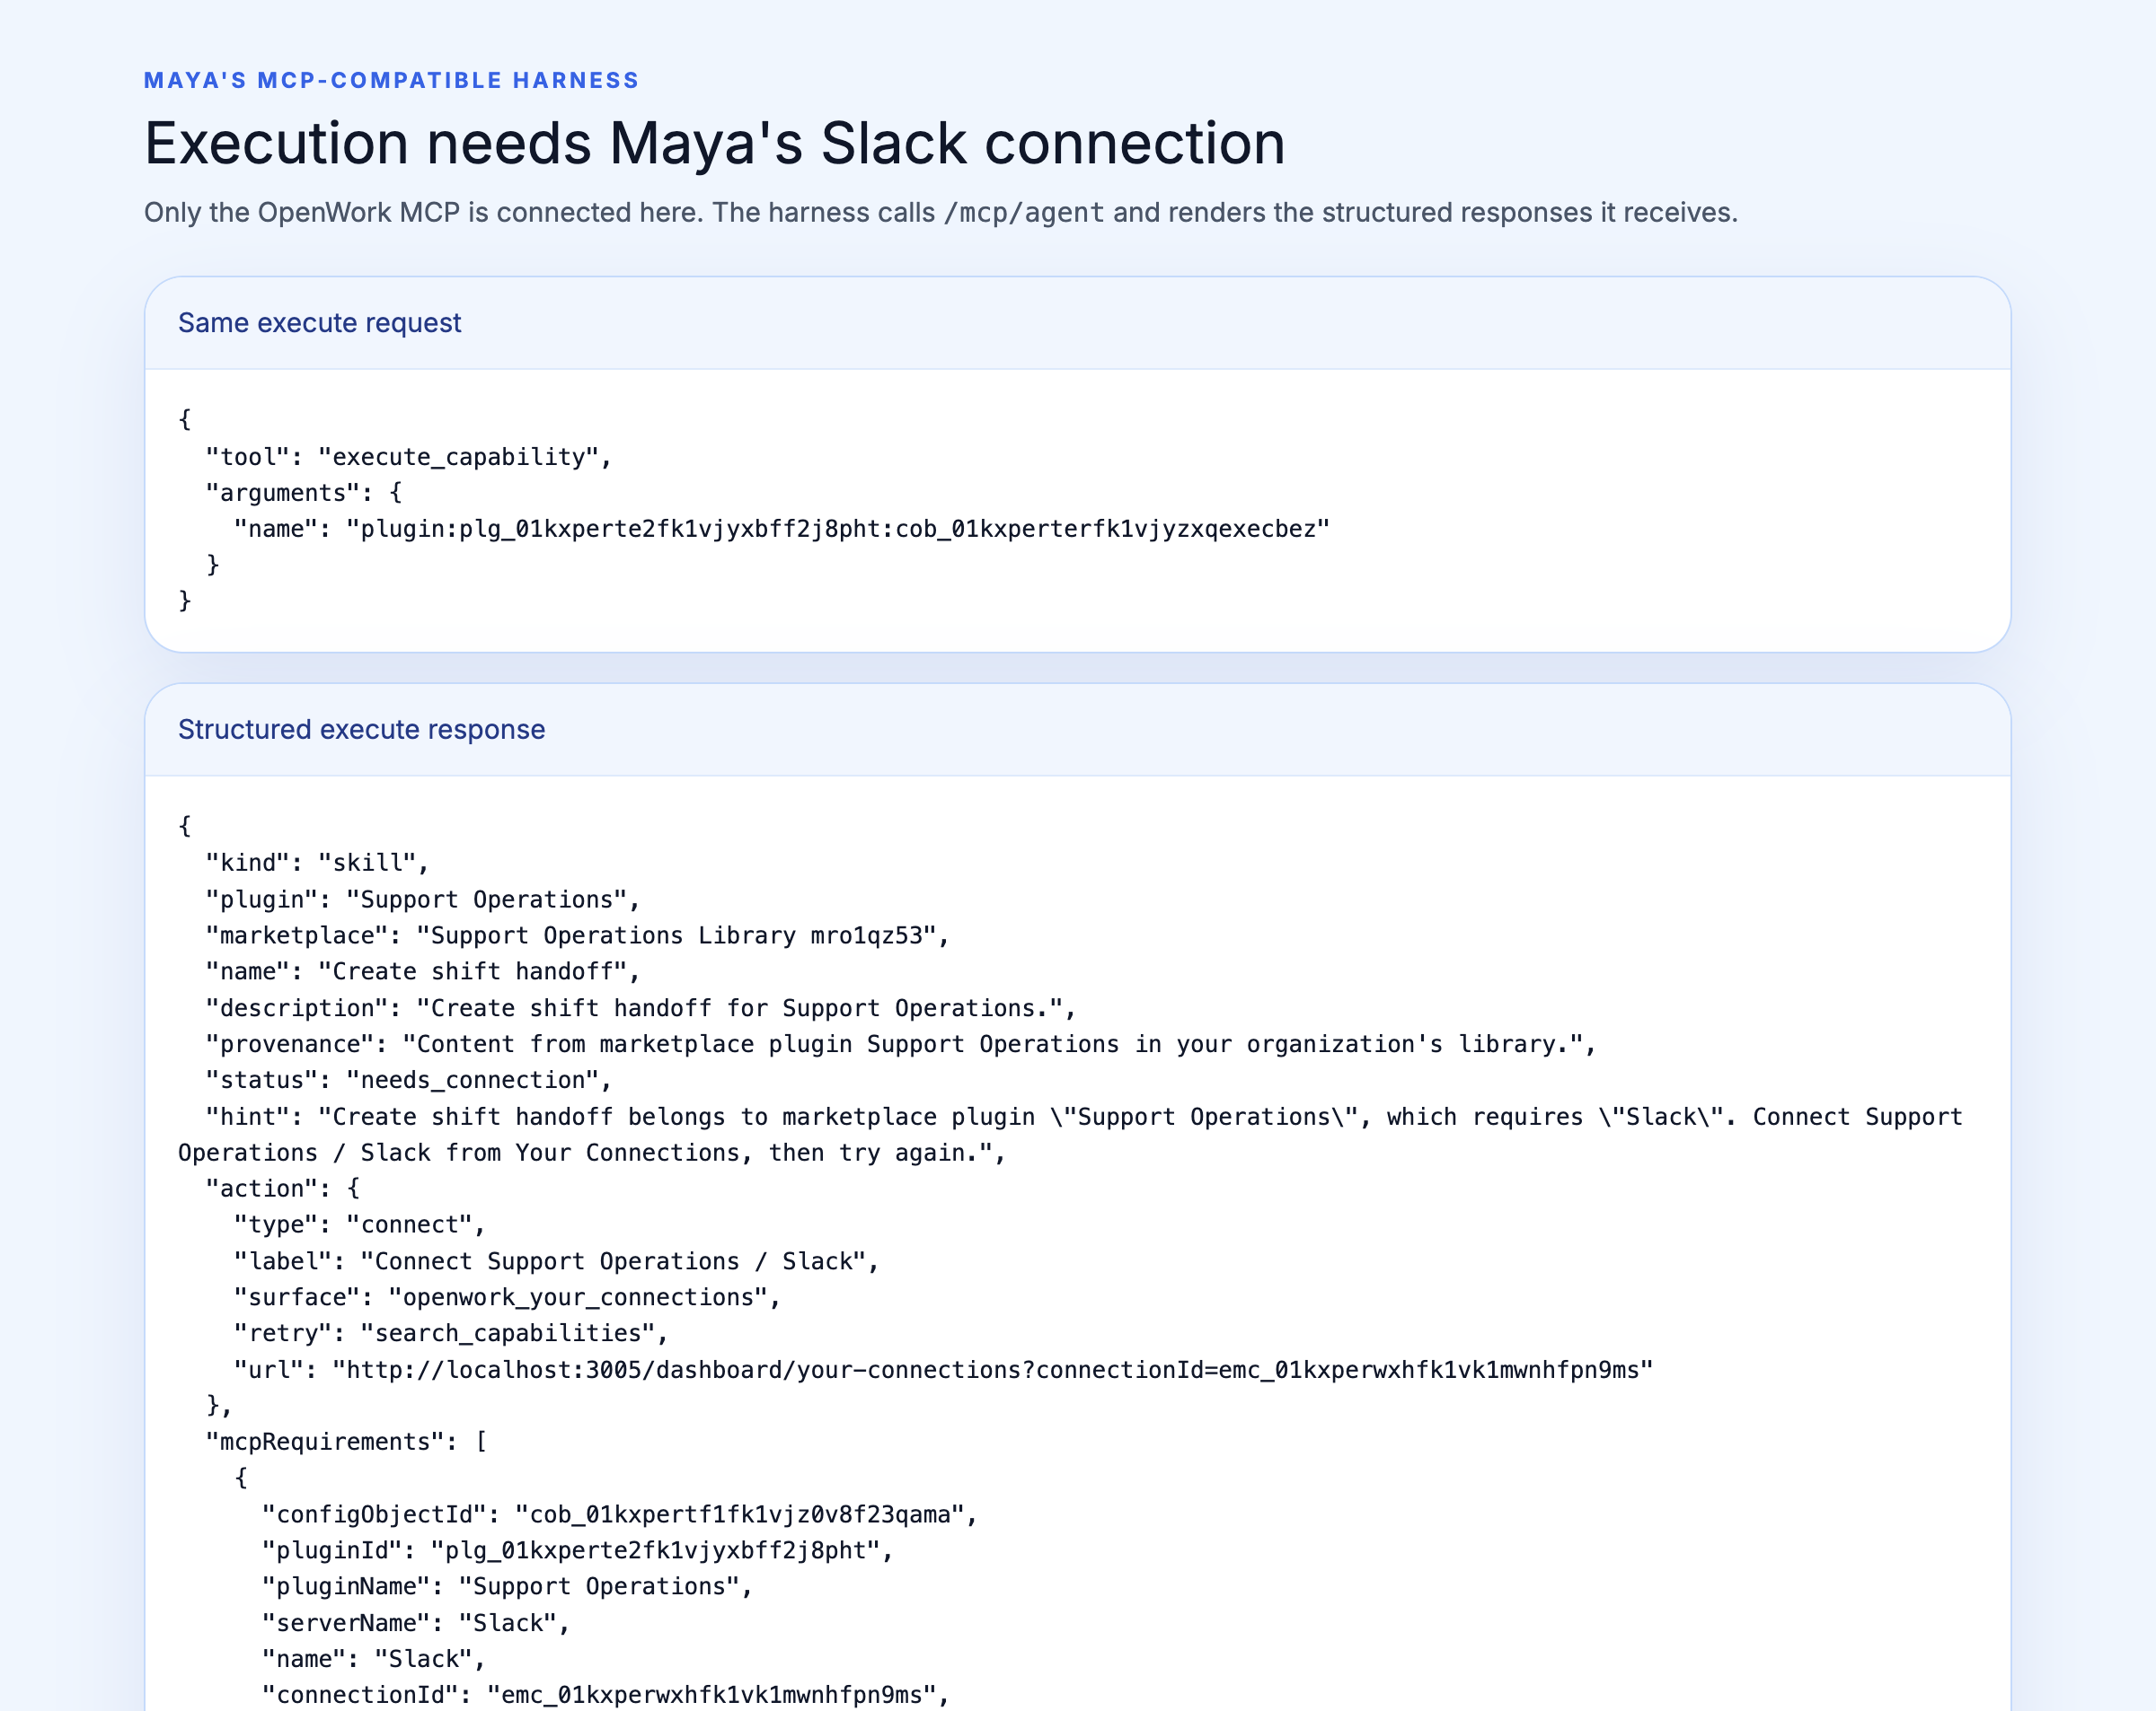The width and height of the screenshot is (2156, 1711).
Task: Click the "serverName": "Slack" line
Action: pos(415,1623)
